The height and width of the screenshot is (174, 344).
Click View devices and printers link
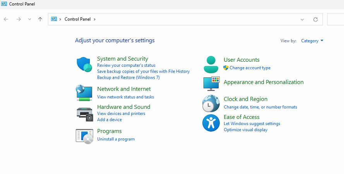coord(121,113)
